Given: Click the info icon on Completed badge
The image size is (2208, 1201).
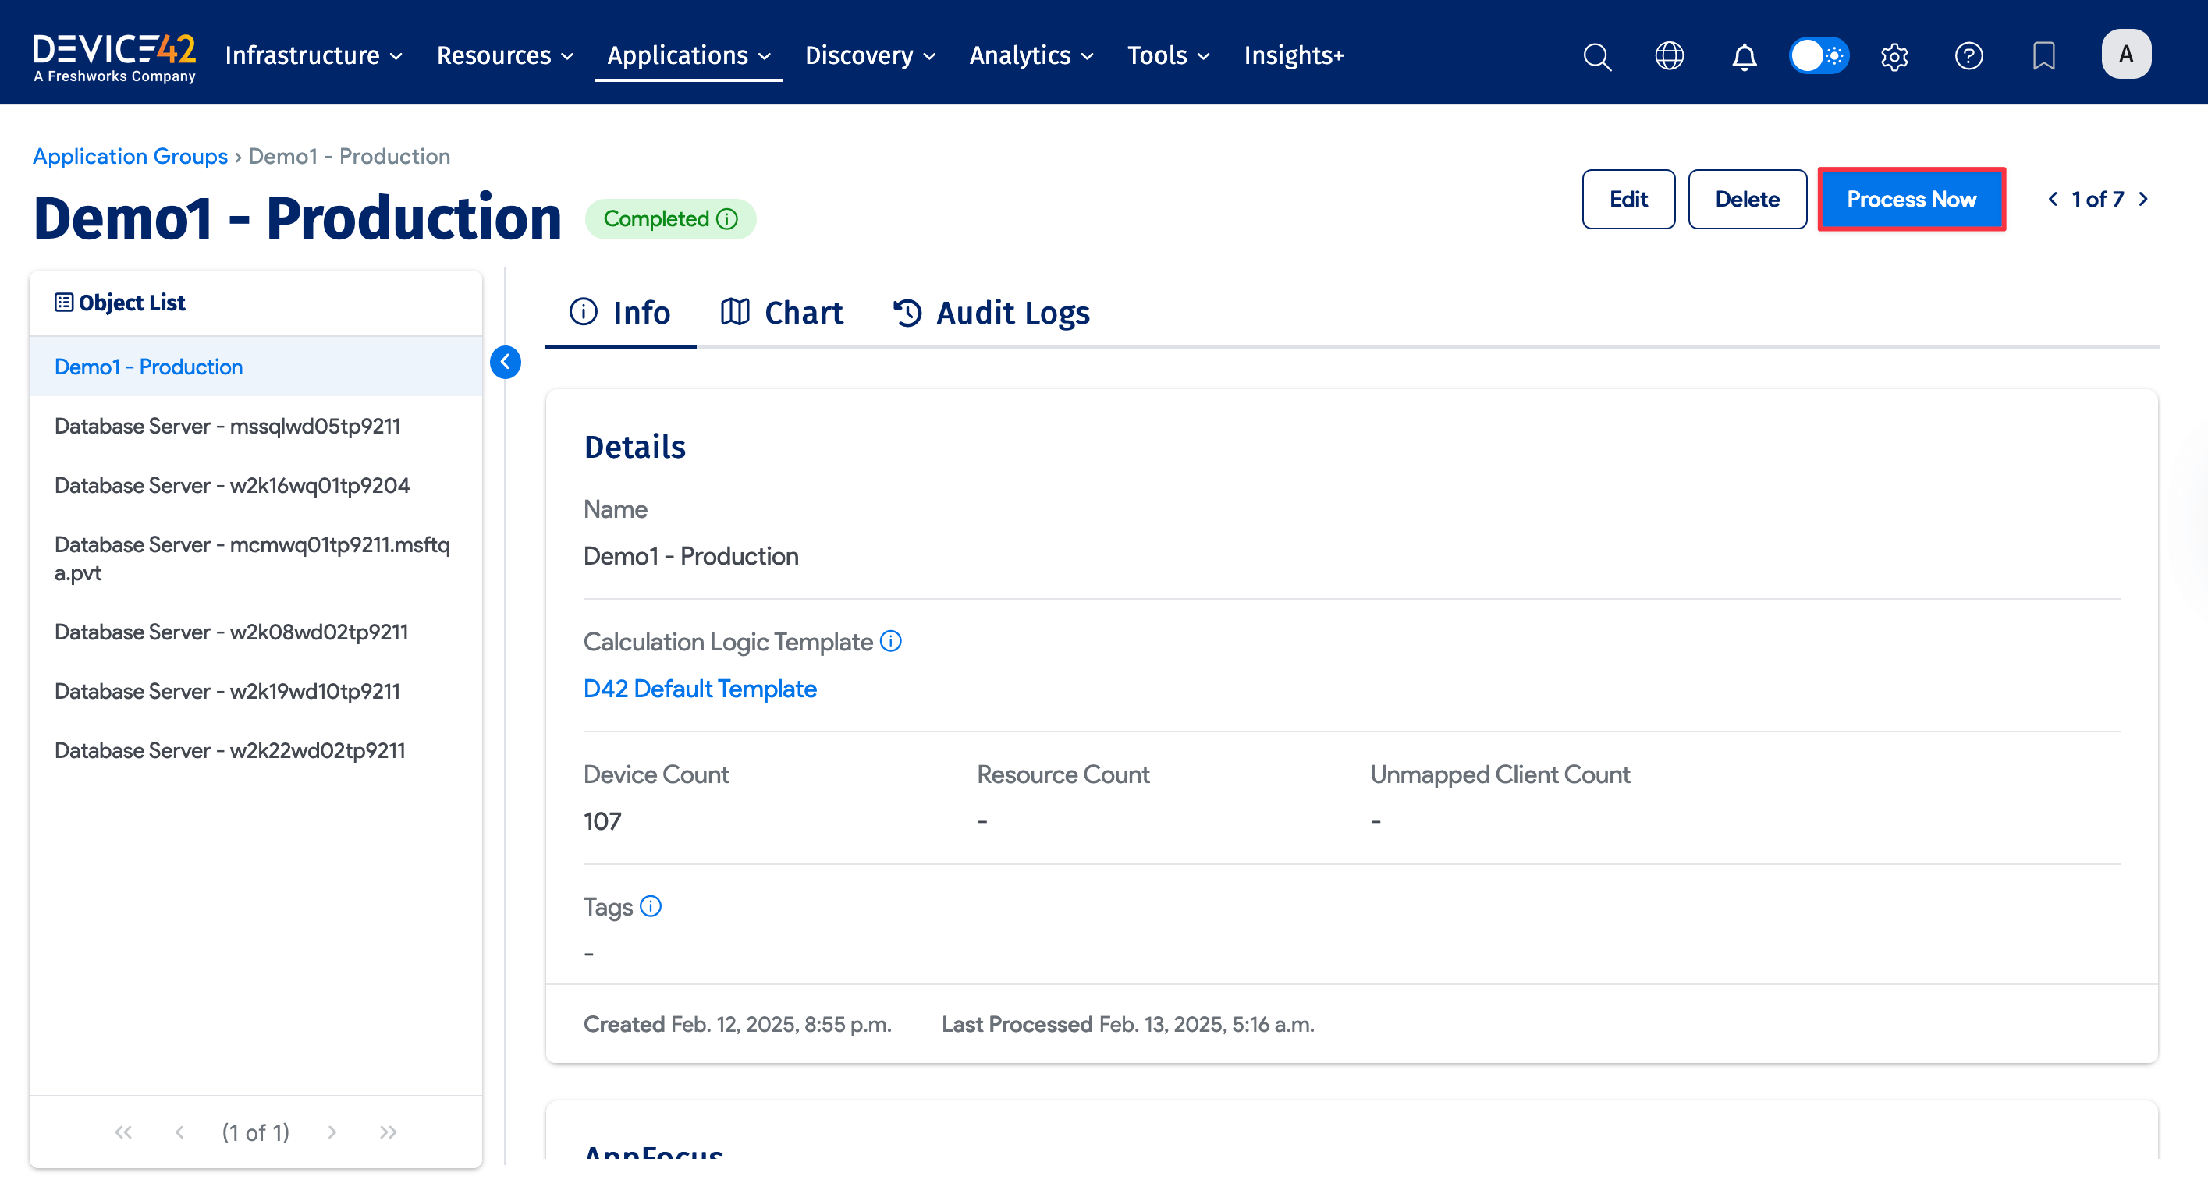Looking at the screenshot, I should coord(727,218).
